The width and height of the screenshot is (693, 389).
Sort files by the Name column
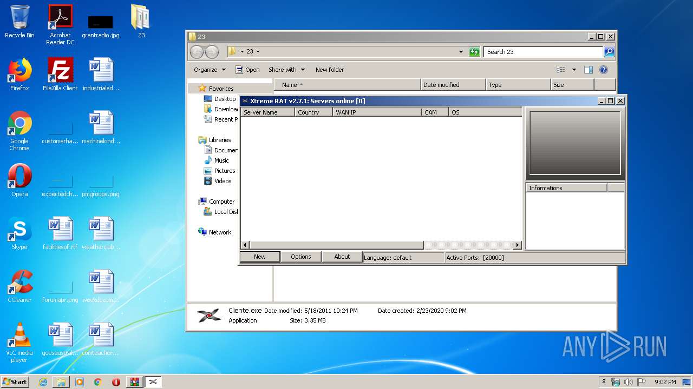pos(347,85)
